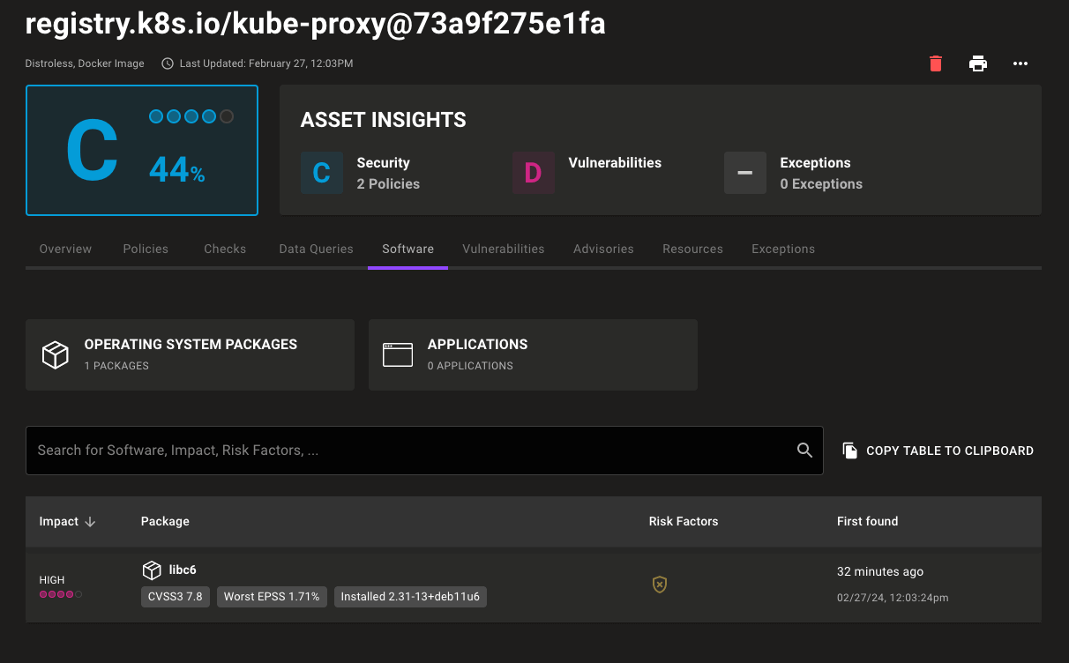Open the Operating System Packages section

tap(190, 354)
